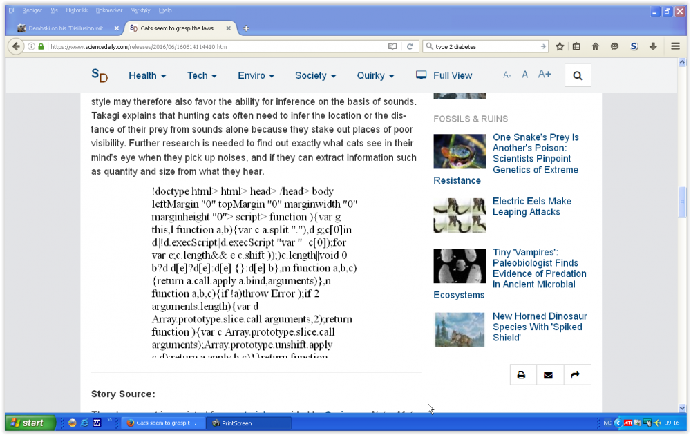Click the Firefox home icon
The image size is (691, 435).
[595, 46]
